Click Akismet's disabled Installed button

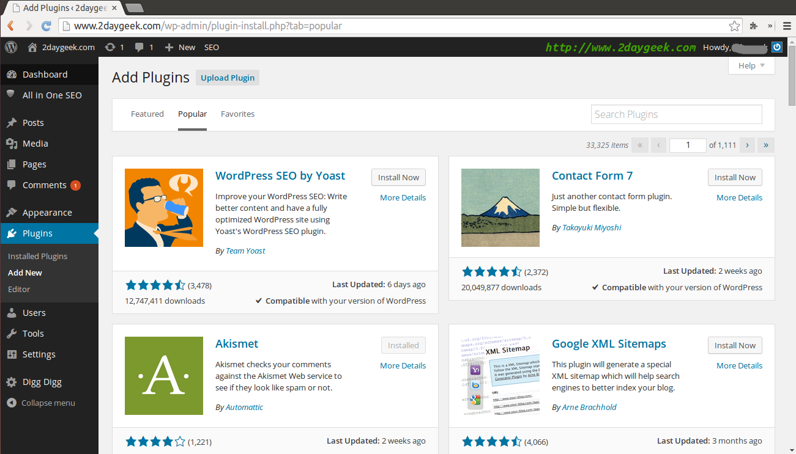(x=403, y=345)
